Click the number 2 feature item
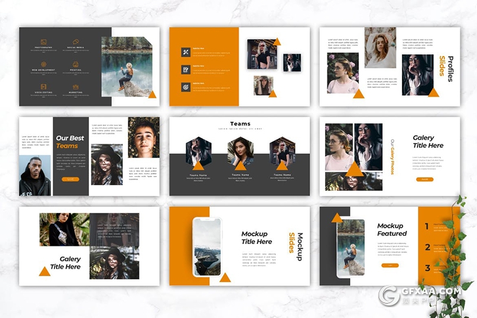 click(428, 248)
